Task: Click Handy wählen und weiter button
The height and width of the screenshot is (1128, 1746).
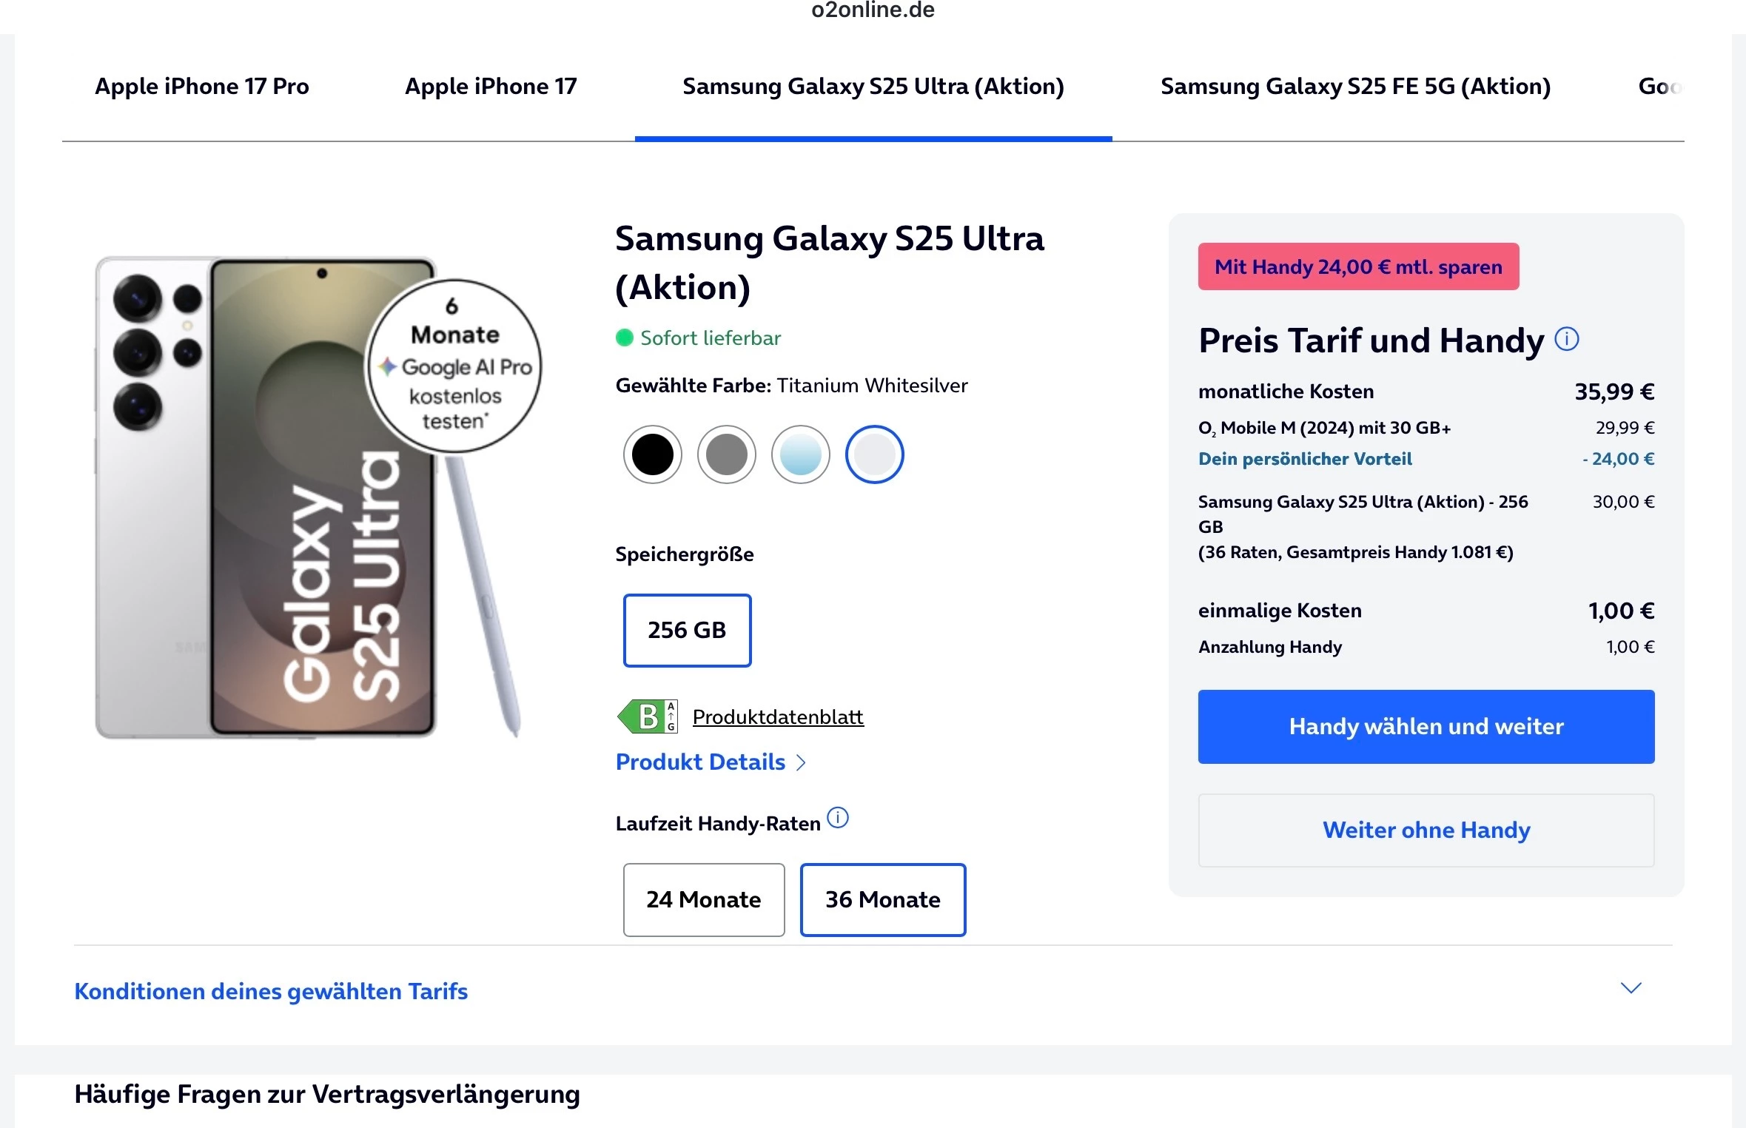Action: (1426, 726)
